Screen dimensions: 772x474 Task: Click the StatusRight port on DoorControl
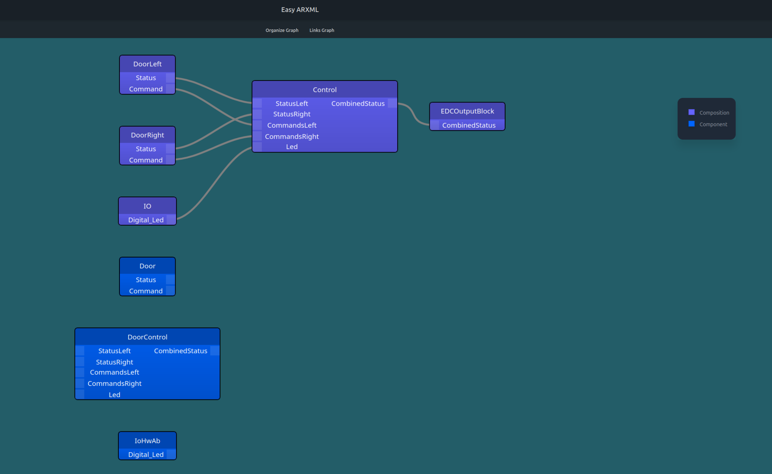(80, 362)
